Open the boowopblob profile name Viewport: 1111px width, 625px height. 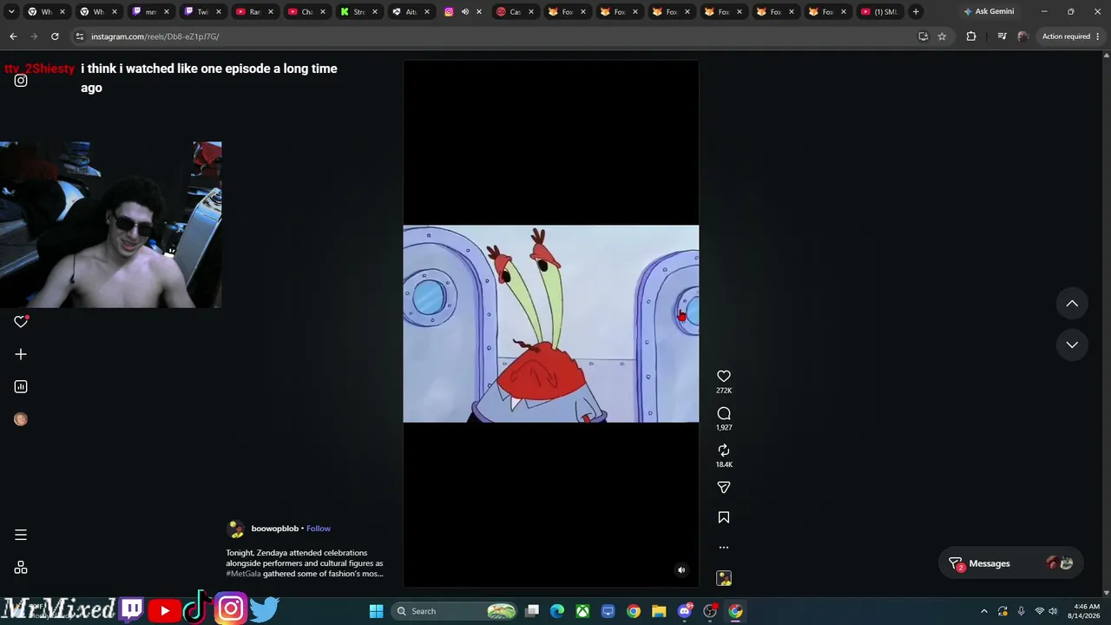[x=275, y=529]
